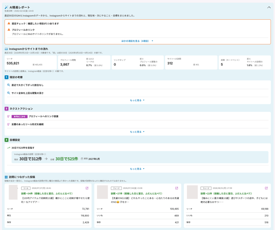Click magnifier icon next to 直近で大きく下がった割合なし
Screen dimensions: 275x230
pos(9,85)
